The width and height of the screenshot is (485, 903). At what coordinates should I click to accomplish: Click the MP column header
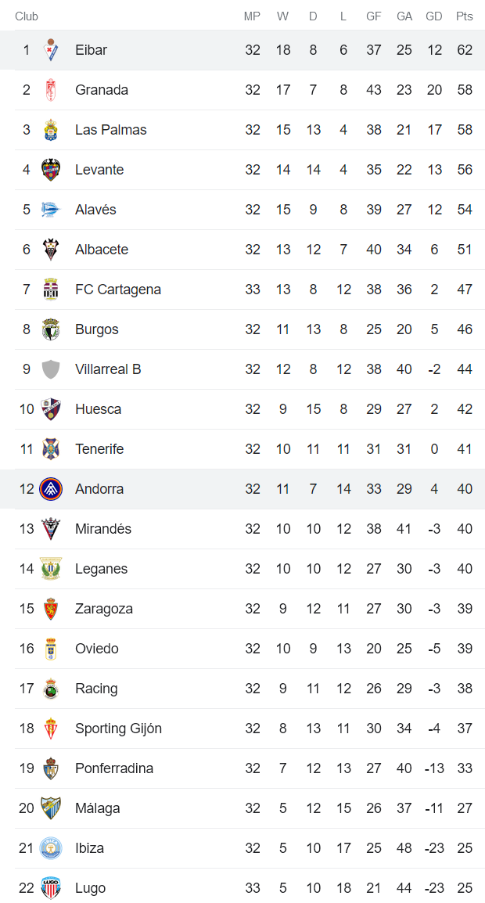click(252, 16)
